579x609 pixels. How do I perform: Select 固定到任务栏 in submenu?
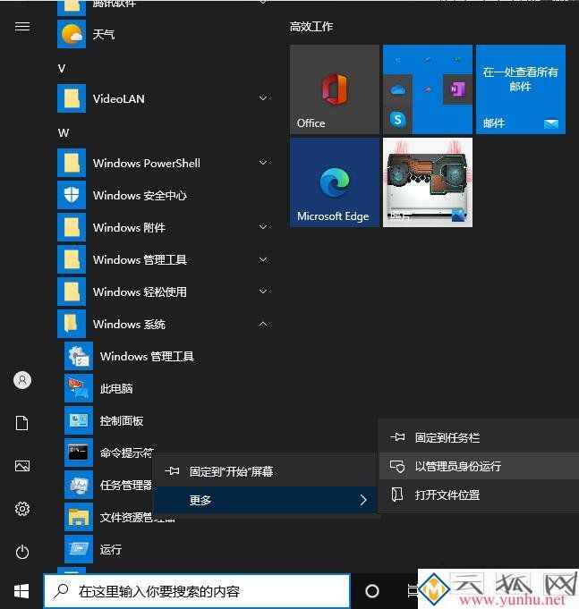[479, 437]
